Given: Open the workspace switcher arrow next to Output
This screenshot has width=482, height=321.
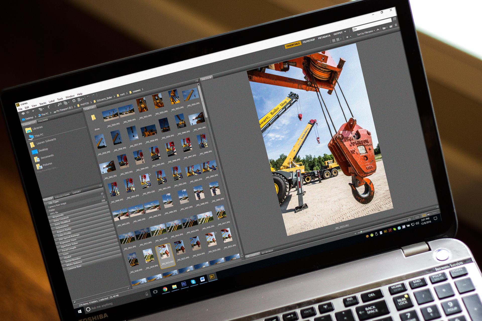Looking at the screenshot, I should click(345, 31).
